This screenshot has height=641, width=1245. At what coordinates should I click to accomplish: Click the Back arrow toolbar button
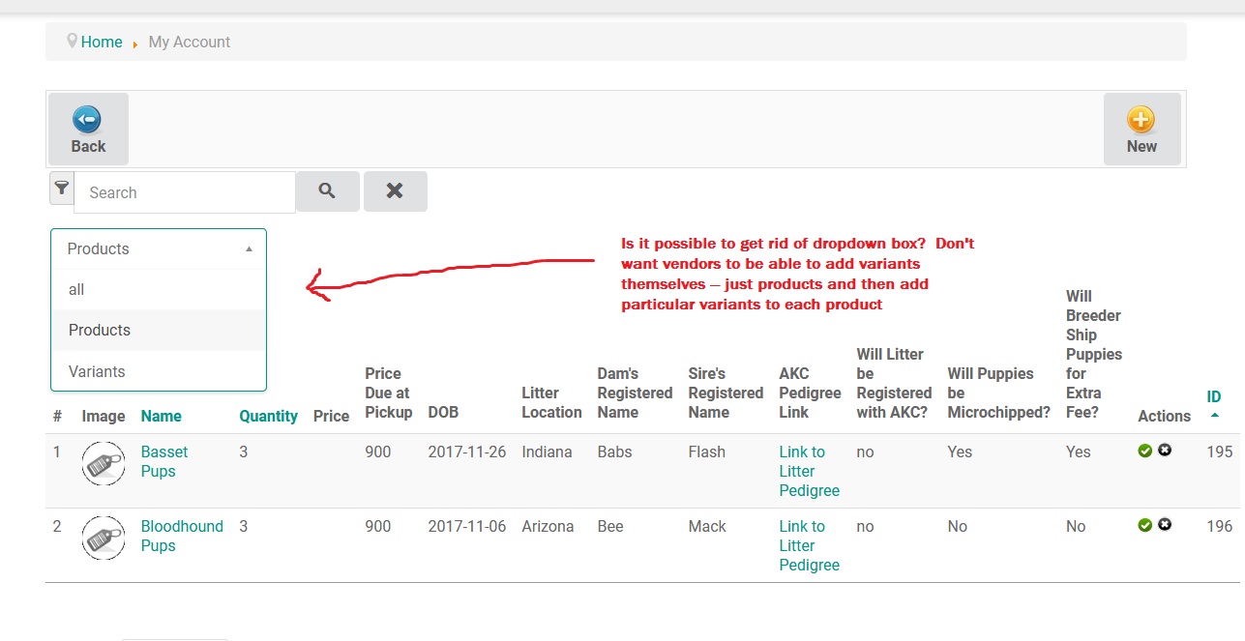click(88, 129)
